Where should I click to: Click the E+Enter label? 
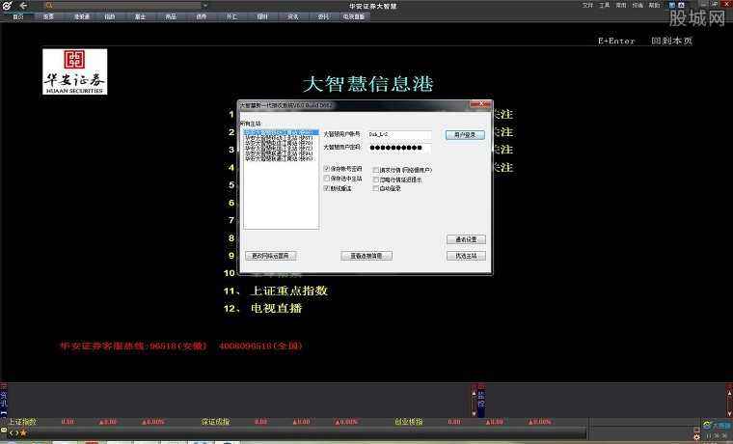tap(616, 41)
